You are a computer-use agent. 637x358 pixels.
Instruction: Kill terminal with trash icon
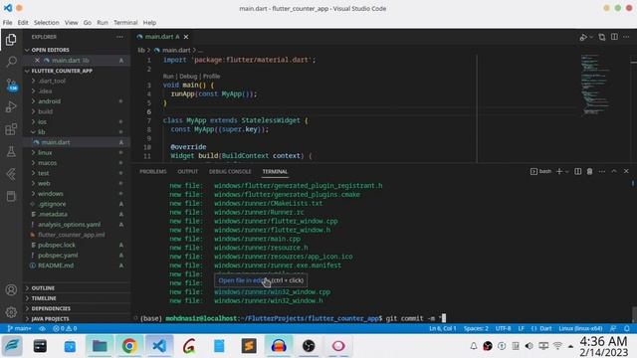(589, 171)
